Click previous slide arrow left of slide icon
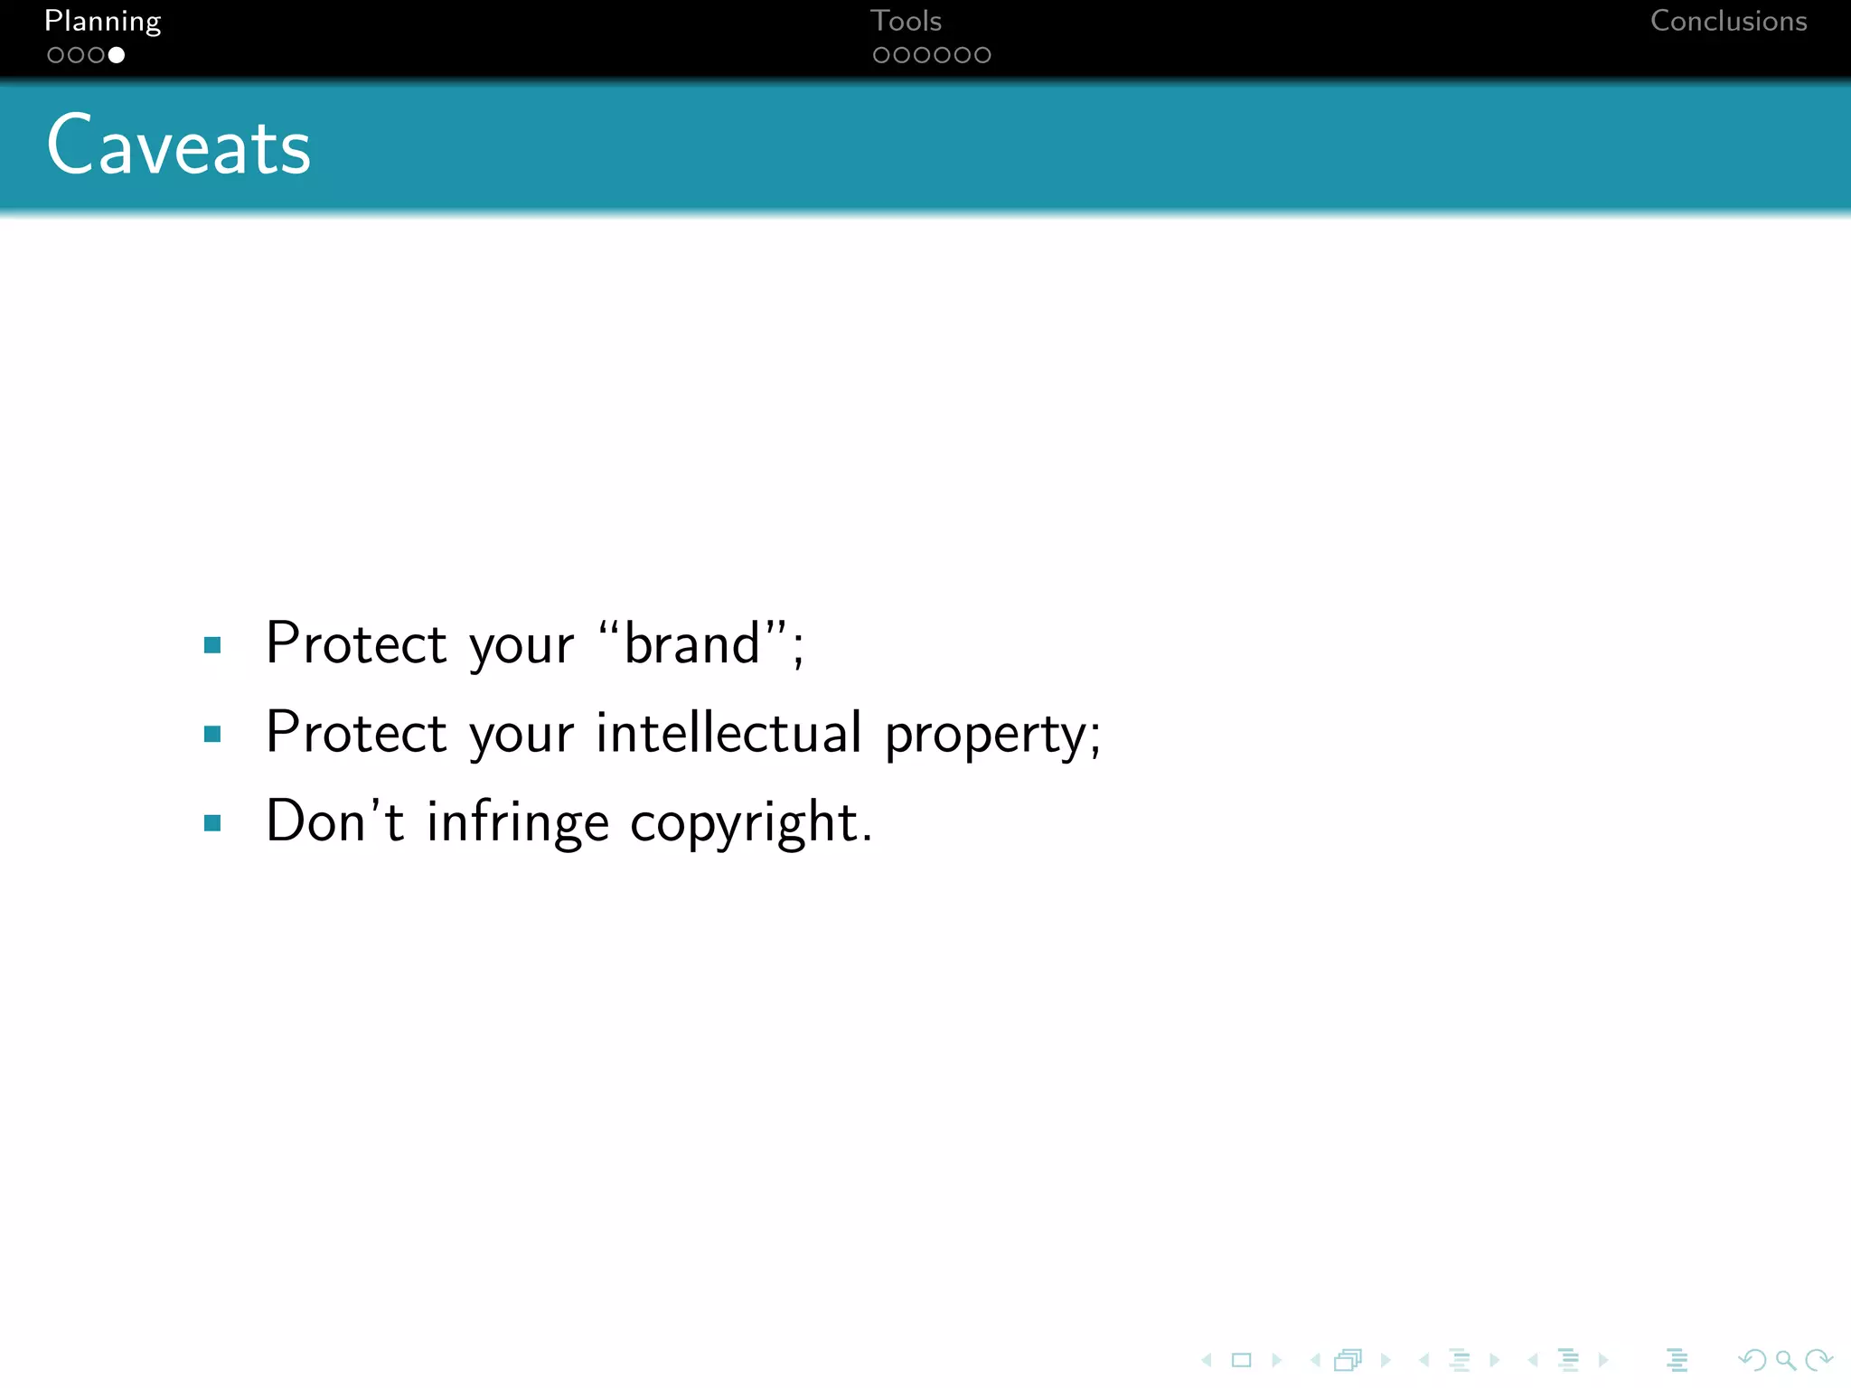This screenshot has height=1388, width=1851. point(1207,1360)
